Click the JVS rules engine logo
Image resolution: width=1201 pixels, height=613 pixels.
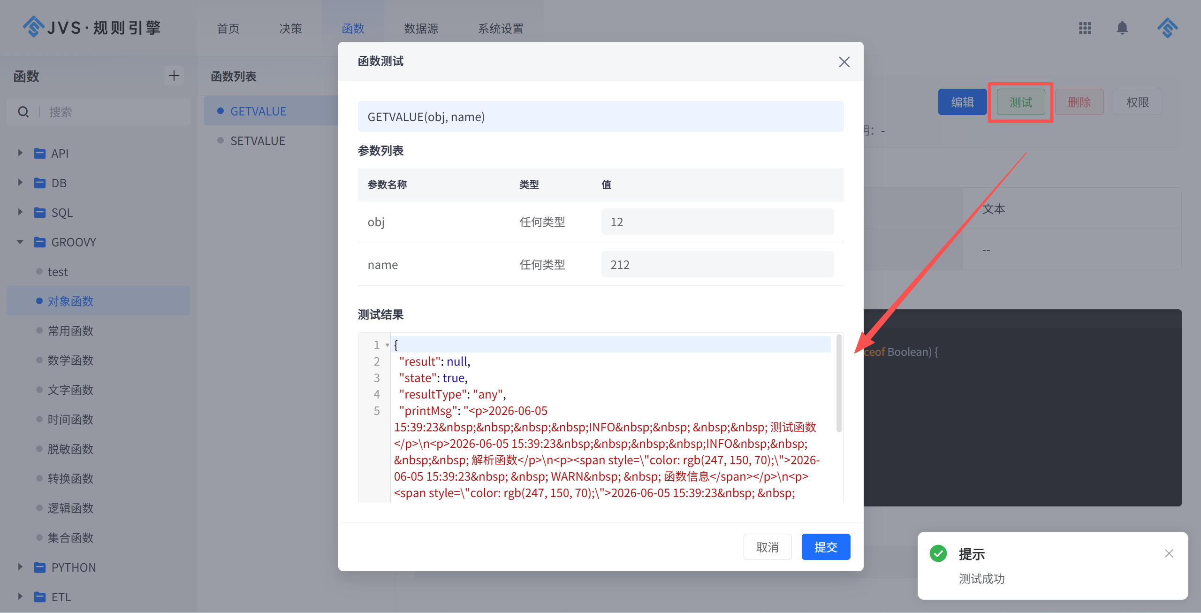click(92, 27)
